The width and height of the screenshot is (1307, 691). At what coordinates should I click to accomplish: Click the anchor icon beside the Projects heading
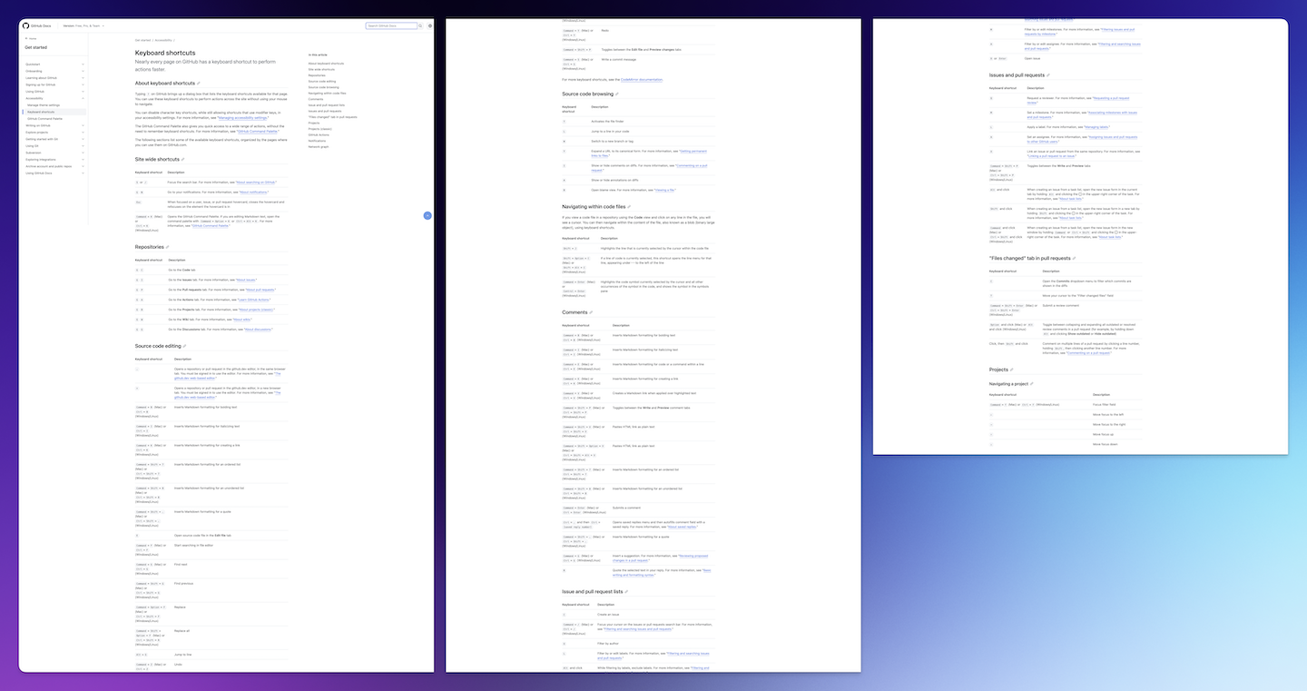click(1012, 370)
